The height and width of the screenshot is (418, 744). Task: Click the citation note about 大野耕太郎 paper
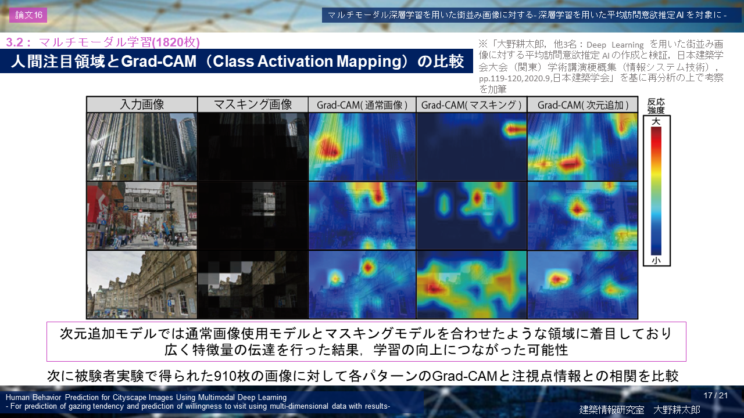[601, 67]
